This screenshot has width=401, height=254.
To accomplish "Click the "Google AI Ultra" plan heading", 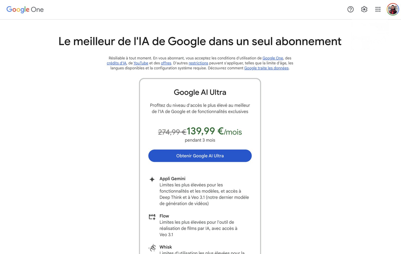I will [x=200, y=92].
